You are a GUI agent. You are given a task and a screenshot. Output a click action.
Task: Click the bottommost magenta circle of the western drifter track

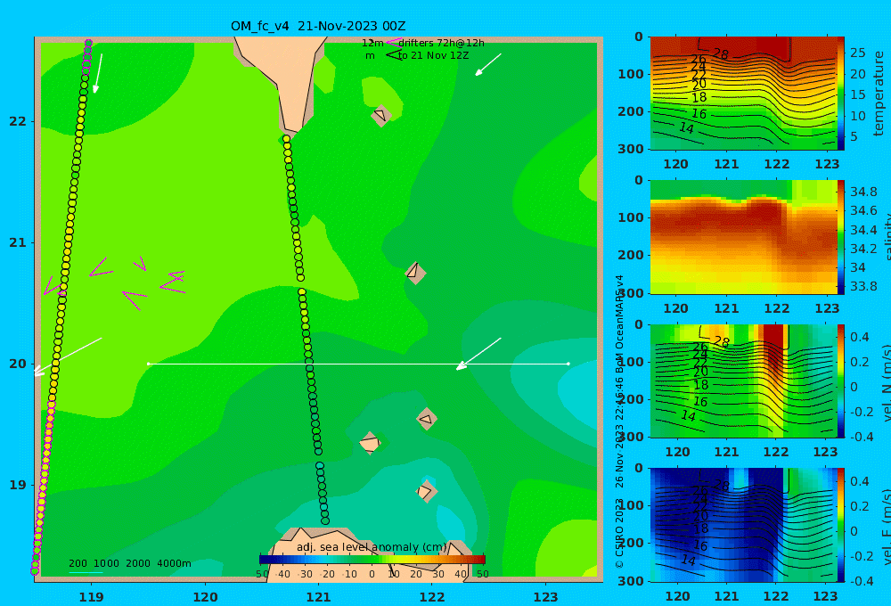(x=34, y=571)
